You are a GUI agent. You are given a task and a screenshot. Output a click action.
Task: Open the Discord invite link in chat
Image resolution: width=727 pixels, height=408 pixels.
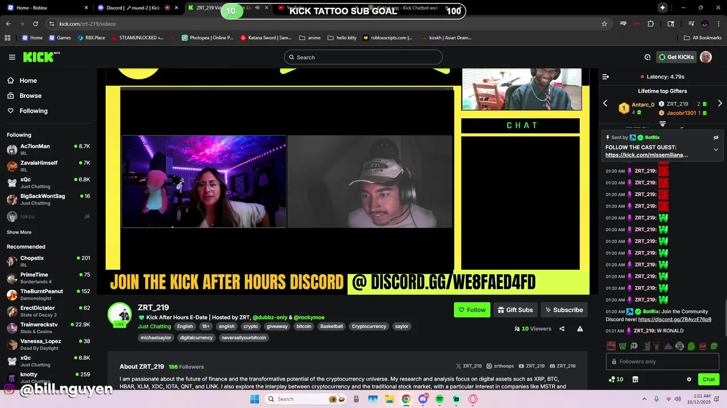coord(675,319)
